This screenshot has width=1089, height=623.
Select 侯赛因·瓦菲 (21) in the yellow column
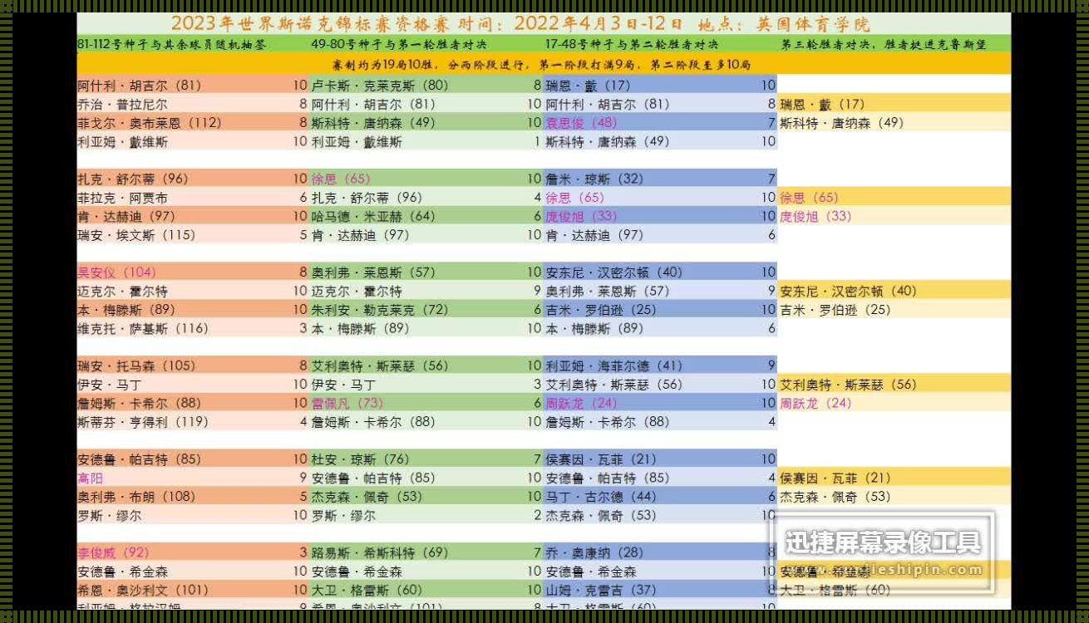(835, 478)
